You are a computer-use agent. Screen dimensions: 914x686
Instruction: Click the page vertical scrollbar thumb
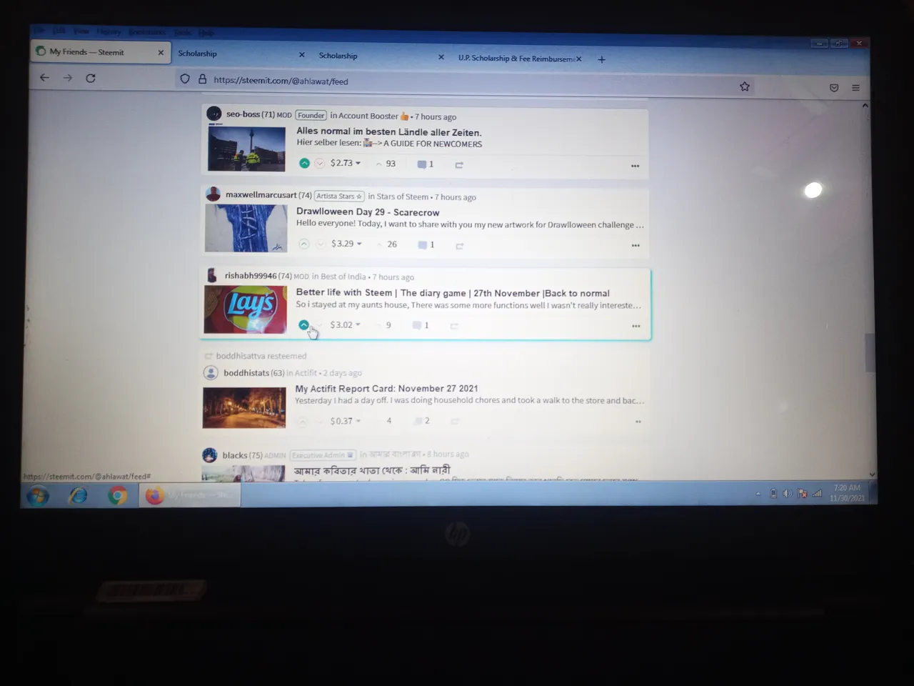click(x=870, y=352)
